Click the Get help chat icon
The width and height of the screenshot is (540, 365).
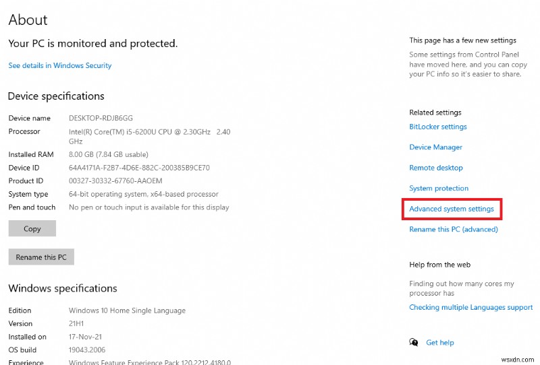click(x=414, y=342)
